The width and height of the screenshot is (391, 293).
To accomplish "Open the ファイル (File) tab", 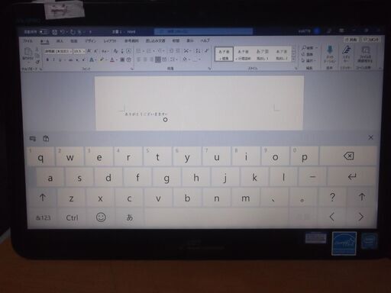I will [x=27, y=41].
